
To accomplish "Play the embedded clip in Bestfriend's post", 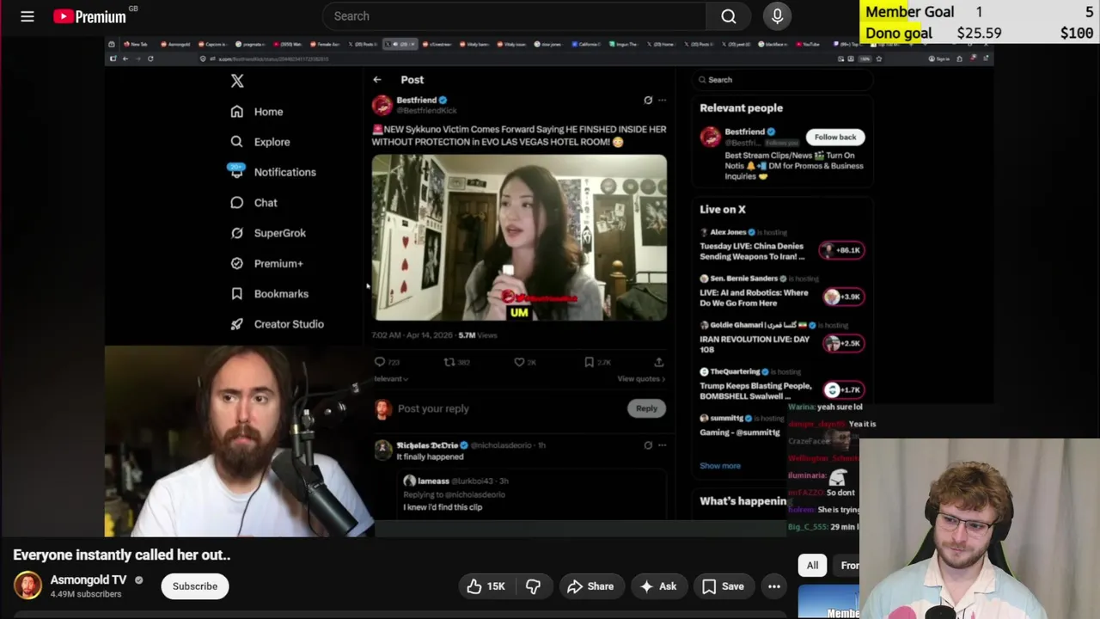I will coord(519,238).
